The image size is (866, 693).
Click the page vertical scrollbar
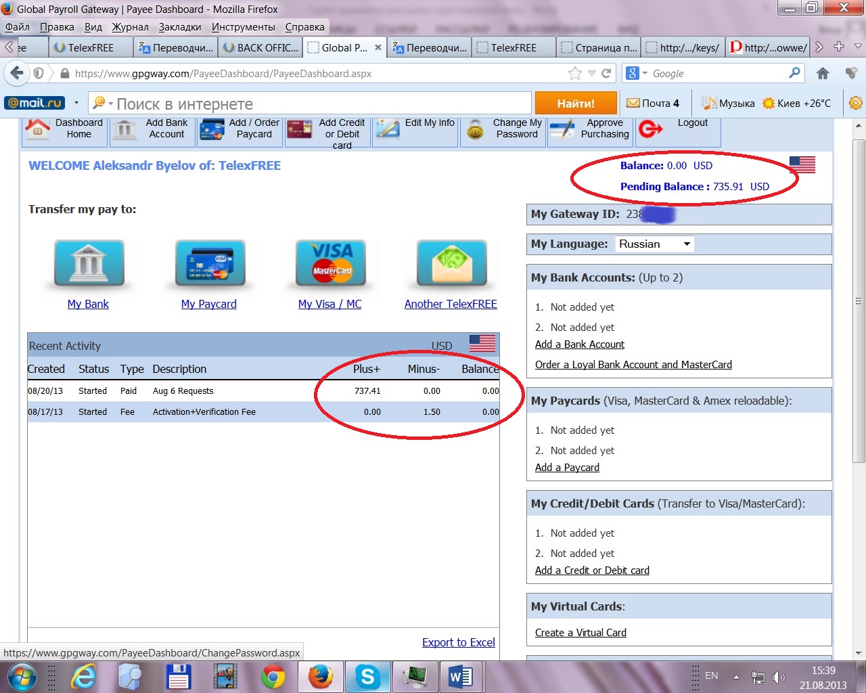[859, 301]
